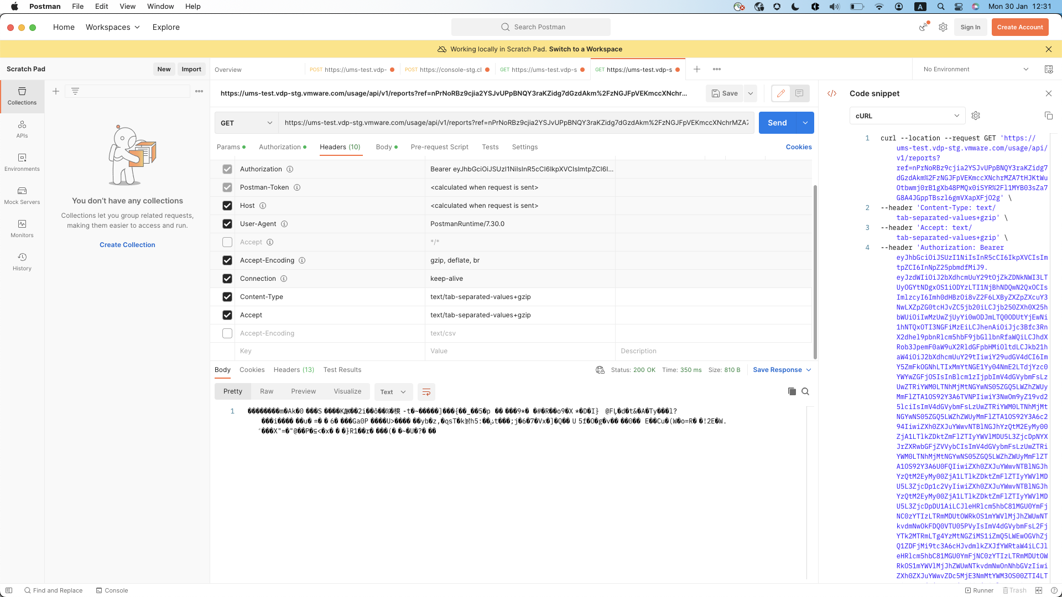Screen dimensions: 1062x597
Task: Open the Mock Servers sidebar icon
Action: [x=22, y=195]
